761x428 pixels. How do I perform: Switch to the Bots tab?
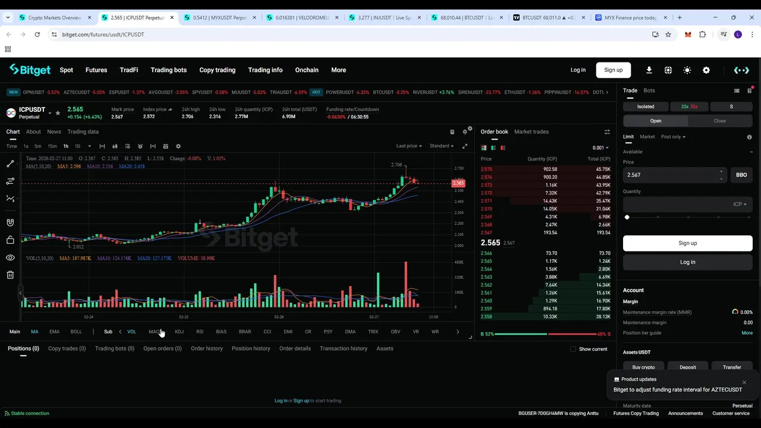(x=649, y=91)
